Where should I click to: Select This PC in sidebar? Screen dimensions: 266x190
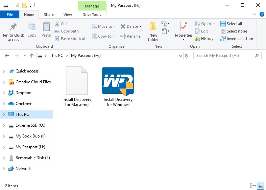pyautogui.click(x=27, y=114)
